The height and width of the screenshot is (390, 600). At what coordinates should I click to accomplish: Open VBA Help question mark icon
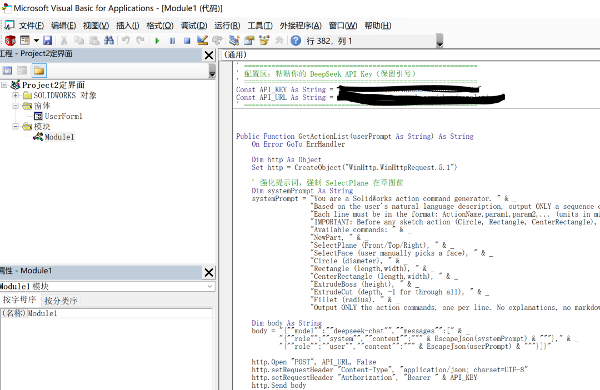296,40
